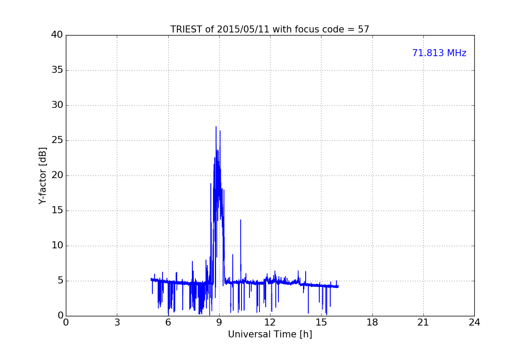
Task: Click the x-axis tick label 24
Action: [474, 322]
